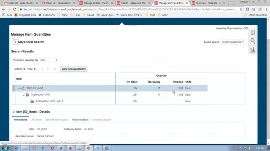Viewport: 270px width, 151px height.
Task: Open the red Opera icon in taskbar
Action: click(x=52, y=148)
